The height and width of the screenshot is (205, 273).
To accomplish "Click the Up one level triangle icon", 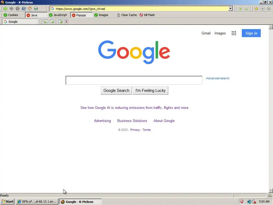I will [x=246, y=9].
